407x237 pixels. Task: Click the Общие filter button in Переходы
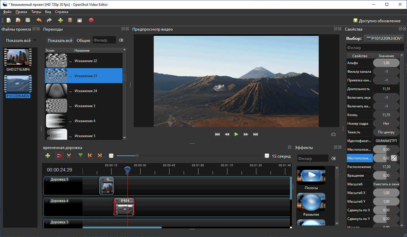coord(83,40)
